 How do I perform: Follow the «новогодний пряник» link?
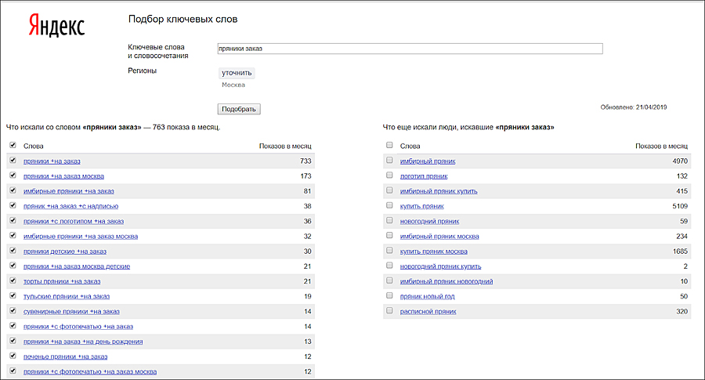(x=432, y=221)
